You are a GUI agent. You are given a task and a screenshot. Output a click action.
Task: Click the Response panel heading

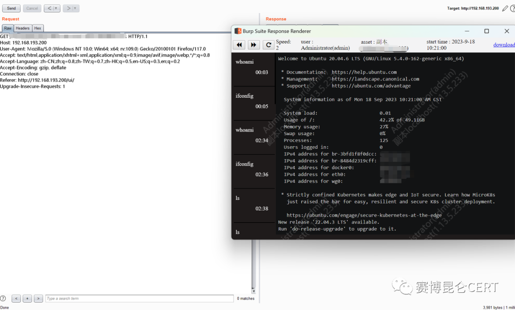(276, 19)
